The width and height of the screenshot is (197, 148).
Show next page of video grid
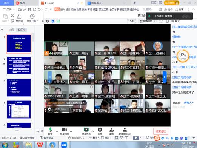pyautogui.click(x=165, y=77)
